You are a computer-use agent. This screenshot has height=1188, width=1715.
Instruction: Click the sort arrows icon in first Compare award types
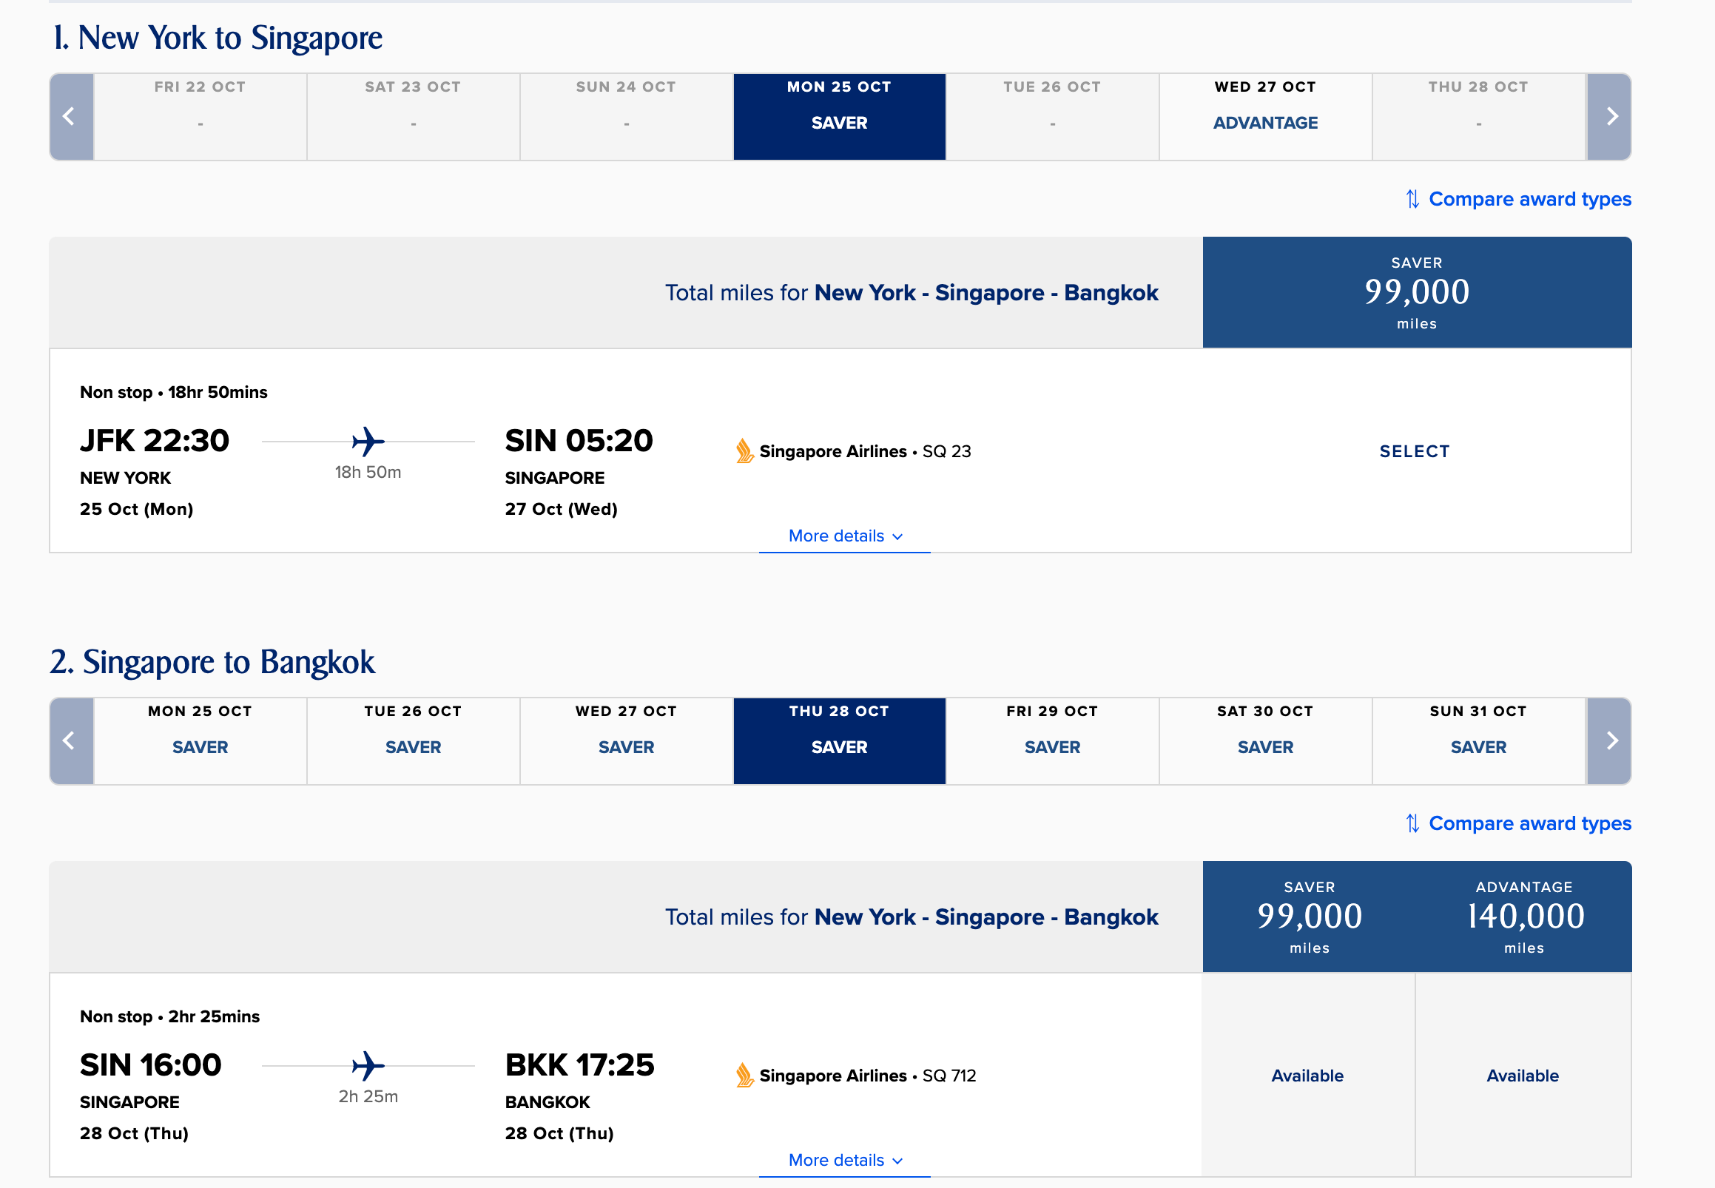(x=1412, y=200)
